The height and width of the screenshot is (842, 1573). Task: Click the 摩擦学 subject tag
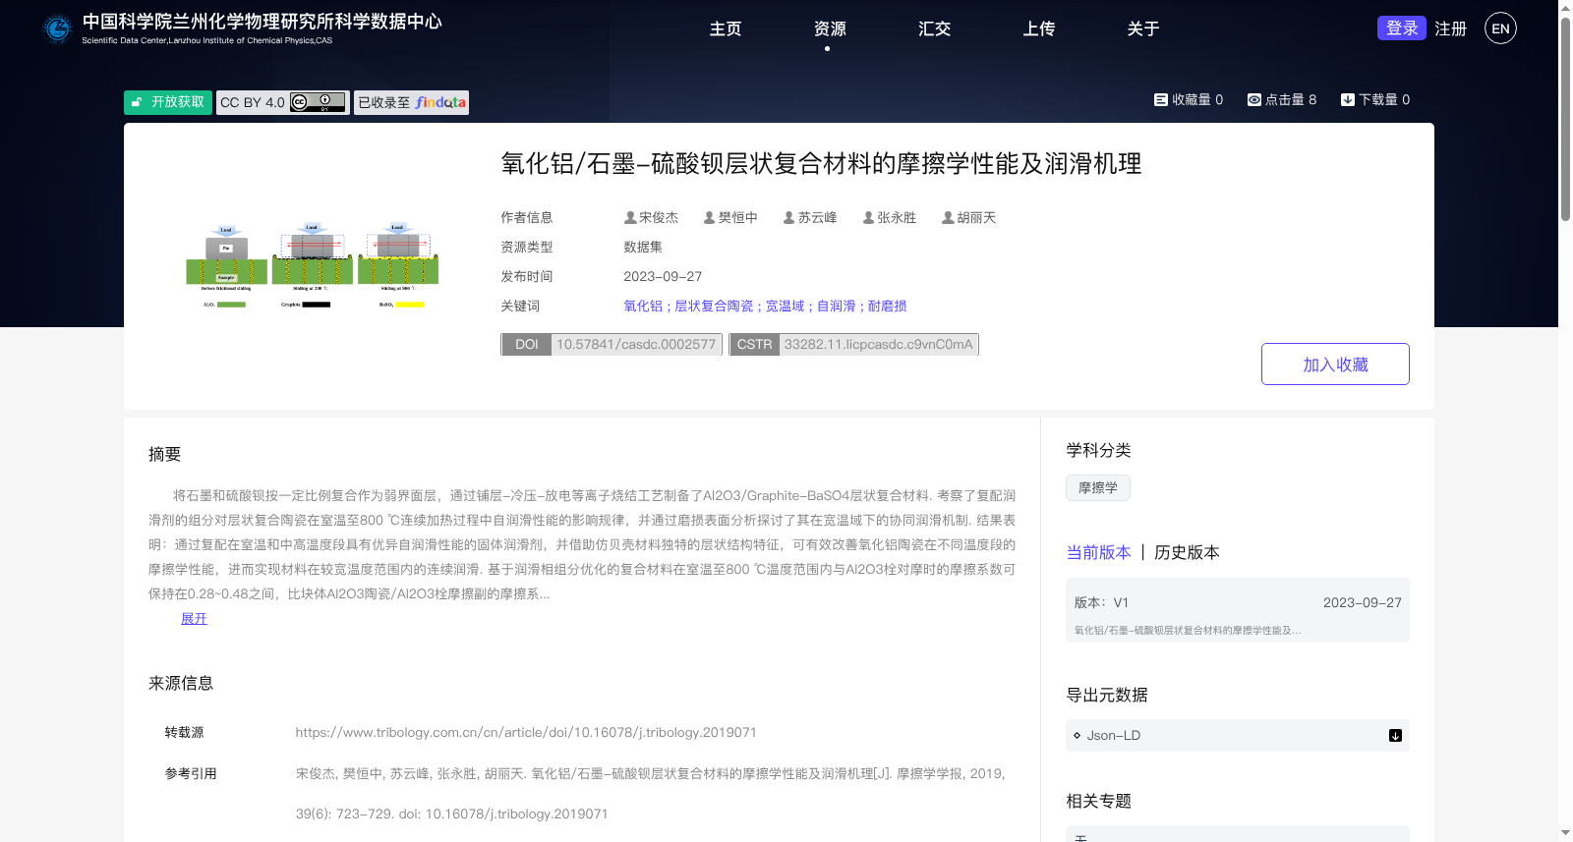[x=1098, y=487]
